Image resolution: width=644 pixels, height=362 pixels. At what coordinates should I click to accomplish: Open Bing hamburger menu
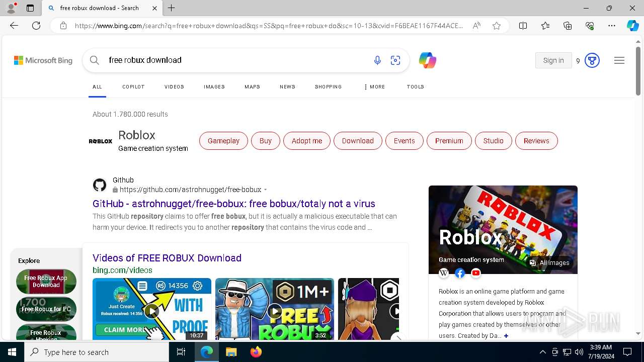point(619,60)
